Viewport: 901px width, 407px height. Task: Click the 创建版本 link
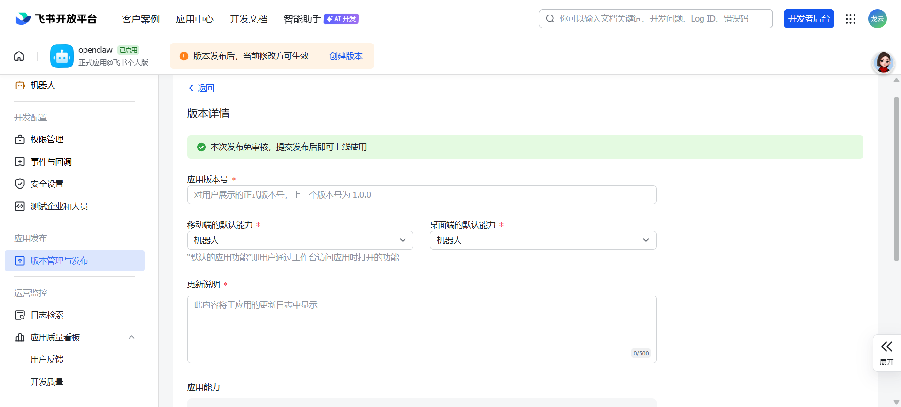[x=346, y=56]
